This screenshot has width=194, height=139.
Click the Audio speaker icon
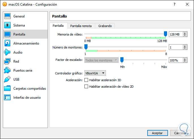click(7, 52)
